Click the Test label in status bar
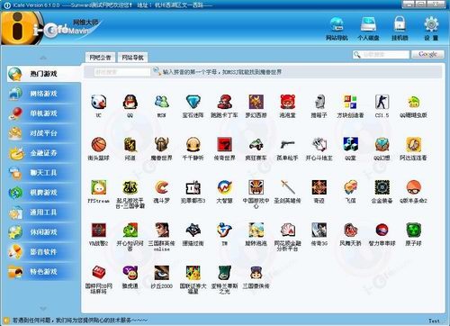The image size is (450, 326). [434, 321]
